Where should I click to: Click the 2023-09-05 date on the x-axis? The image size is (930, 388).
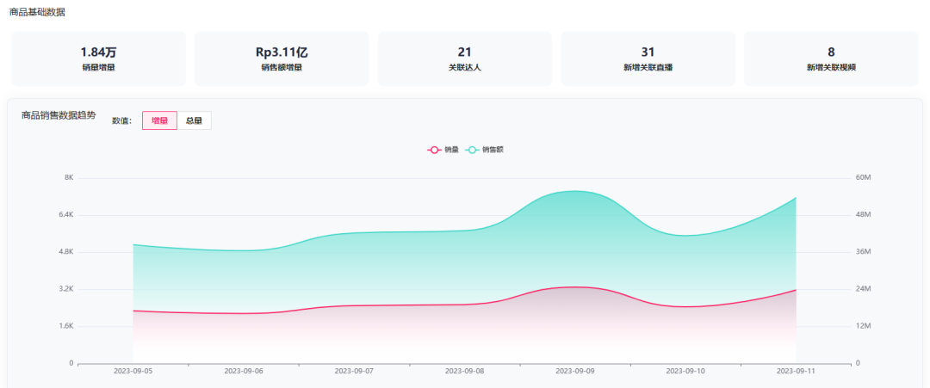(x=133, y=372)
